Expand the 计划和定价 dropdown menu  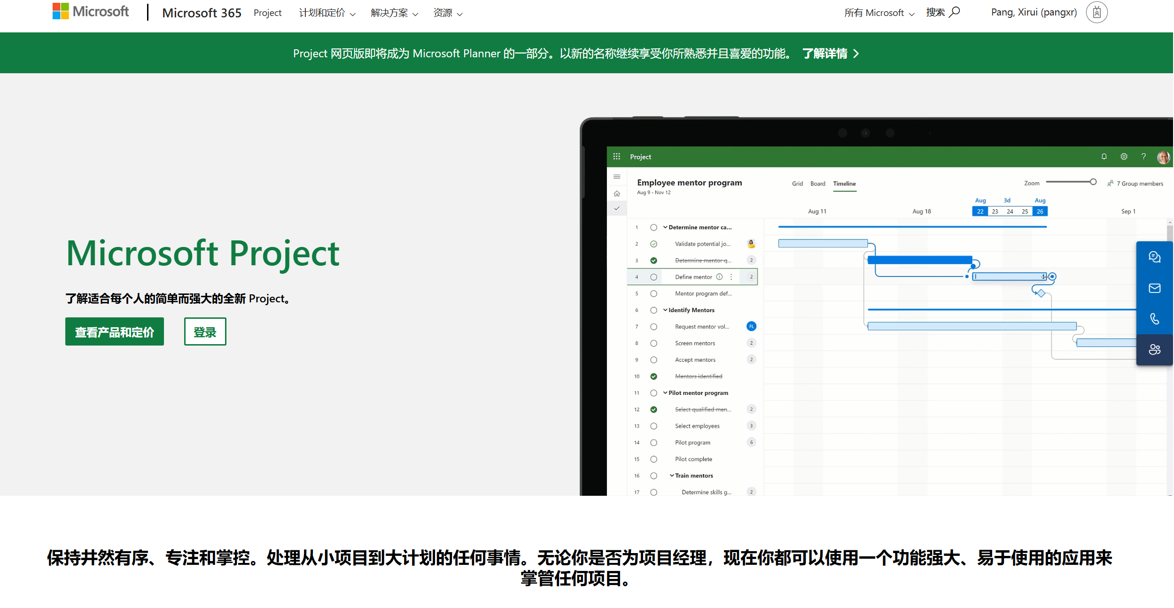click(x=327, y=13)
